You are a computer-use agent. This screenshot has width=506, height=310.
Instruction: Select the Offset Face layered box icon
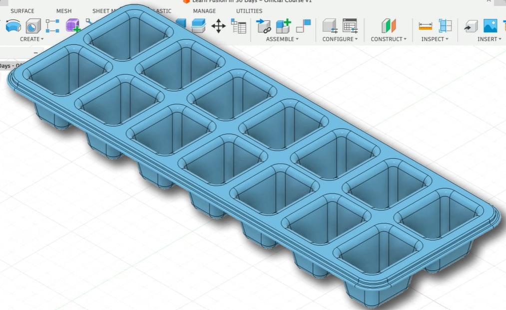click(x=198, y=26)
